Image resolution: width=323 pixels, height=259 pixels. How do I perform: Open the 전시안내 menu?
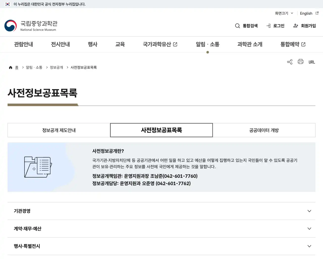point(60,44)
